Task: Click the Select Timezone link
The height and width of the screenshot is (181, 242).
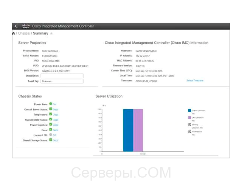Action: click(x=195, y=81)
